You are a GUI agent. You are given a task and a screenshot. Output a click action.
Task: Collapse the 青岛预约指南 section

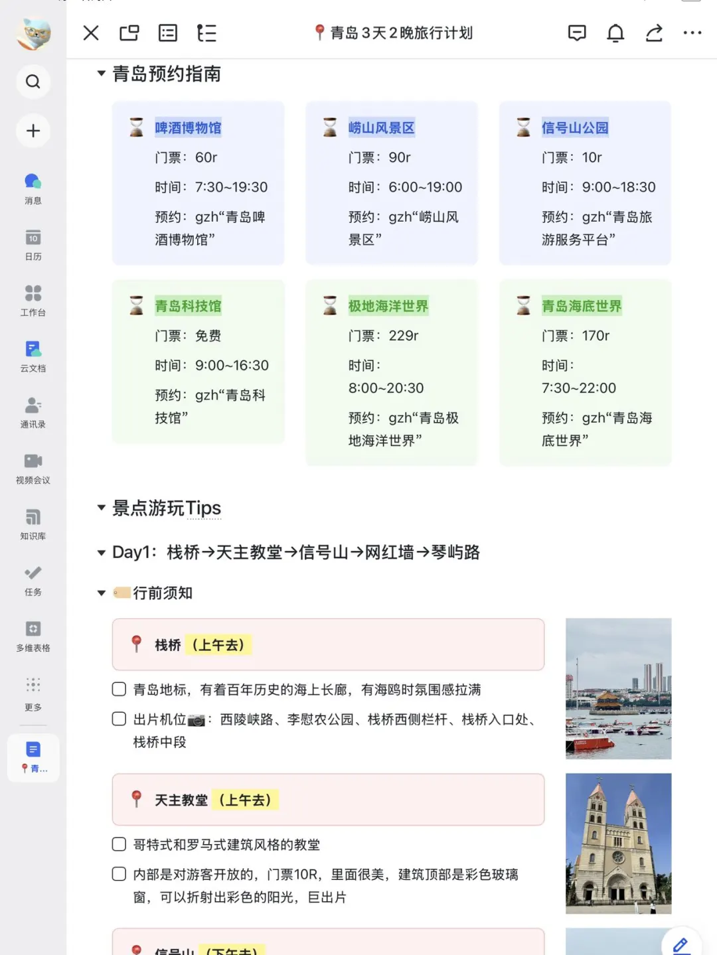pos(102,74)
